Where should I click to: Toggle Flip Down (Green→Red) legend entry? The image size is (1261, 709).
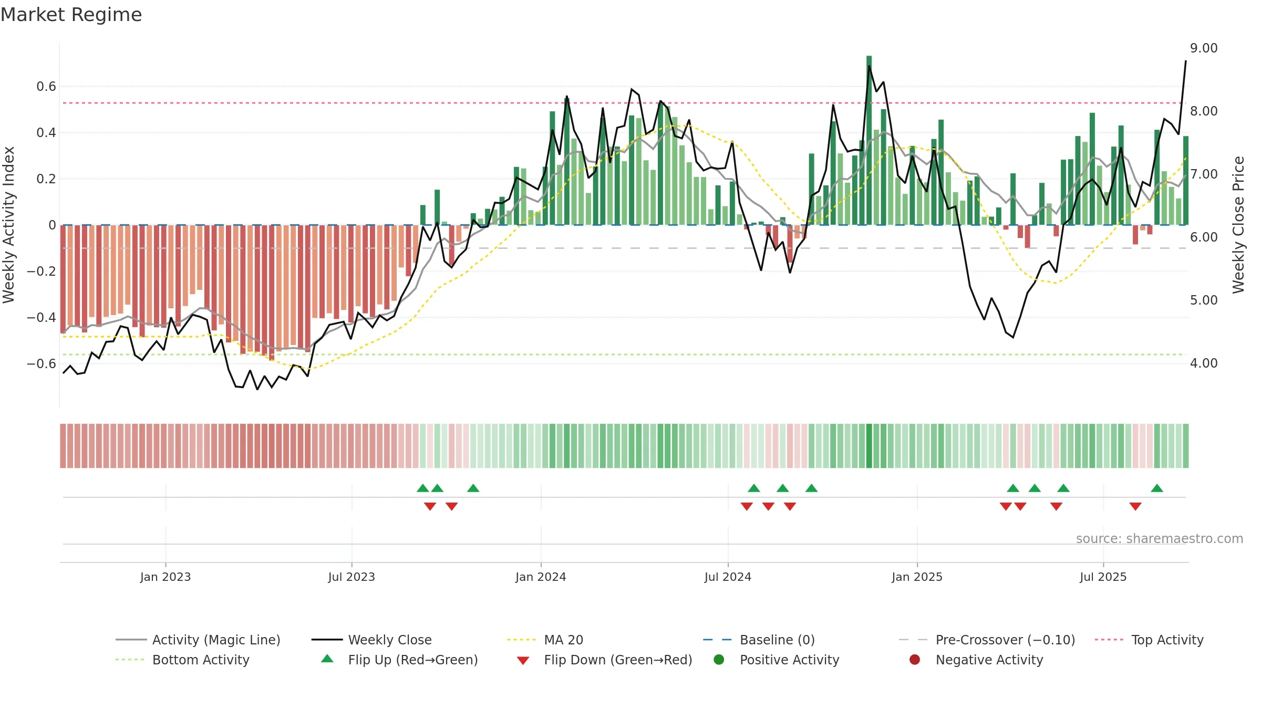click(x=604, y=660)
